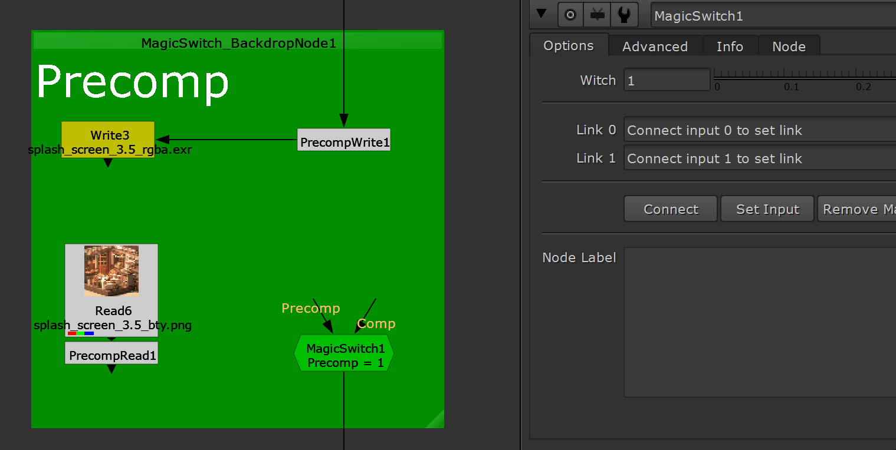Click into the Node Label text area
The image size is (896, 450).
[760, 322]
